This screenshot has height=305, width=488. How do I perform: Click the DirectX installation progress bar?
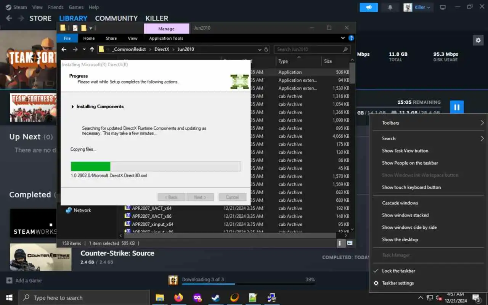156,166
